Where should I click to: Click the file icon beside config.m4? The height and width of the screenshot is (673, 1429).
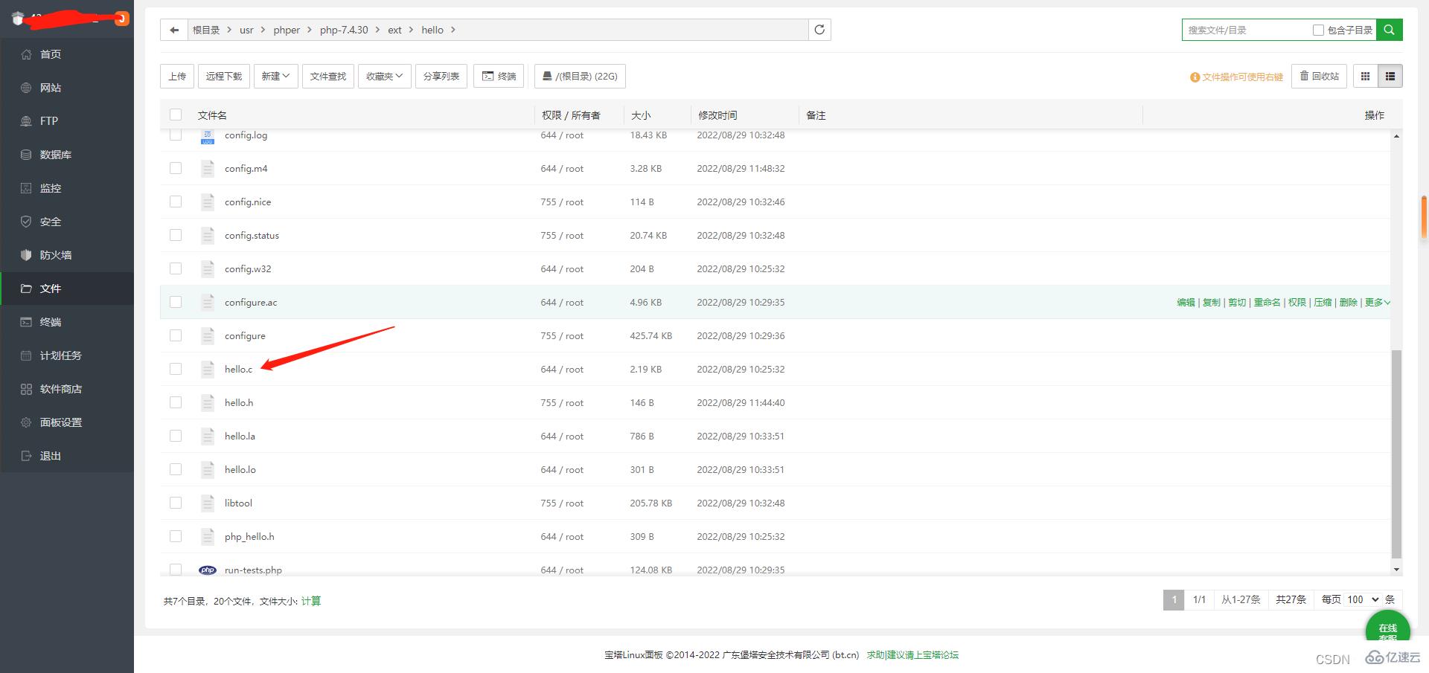click(208, 168)
